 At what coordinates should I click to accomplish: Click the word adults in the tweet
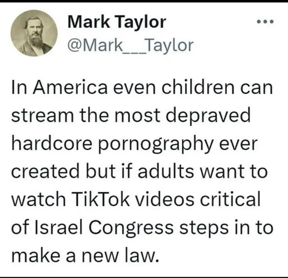[x=166, y=171]
